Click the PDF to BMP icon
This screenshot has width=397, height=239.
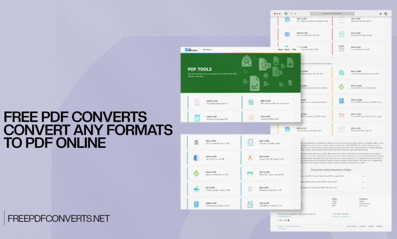coord(342,73)
